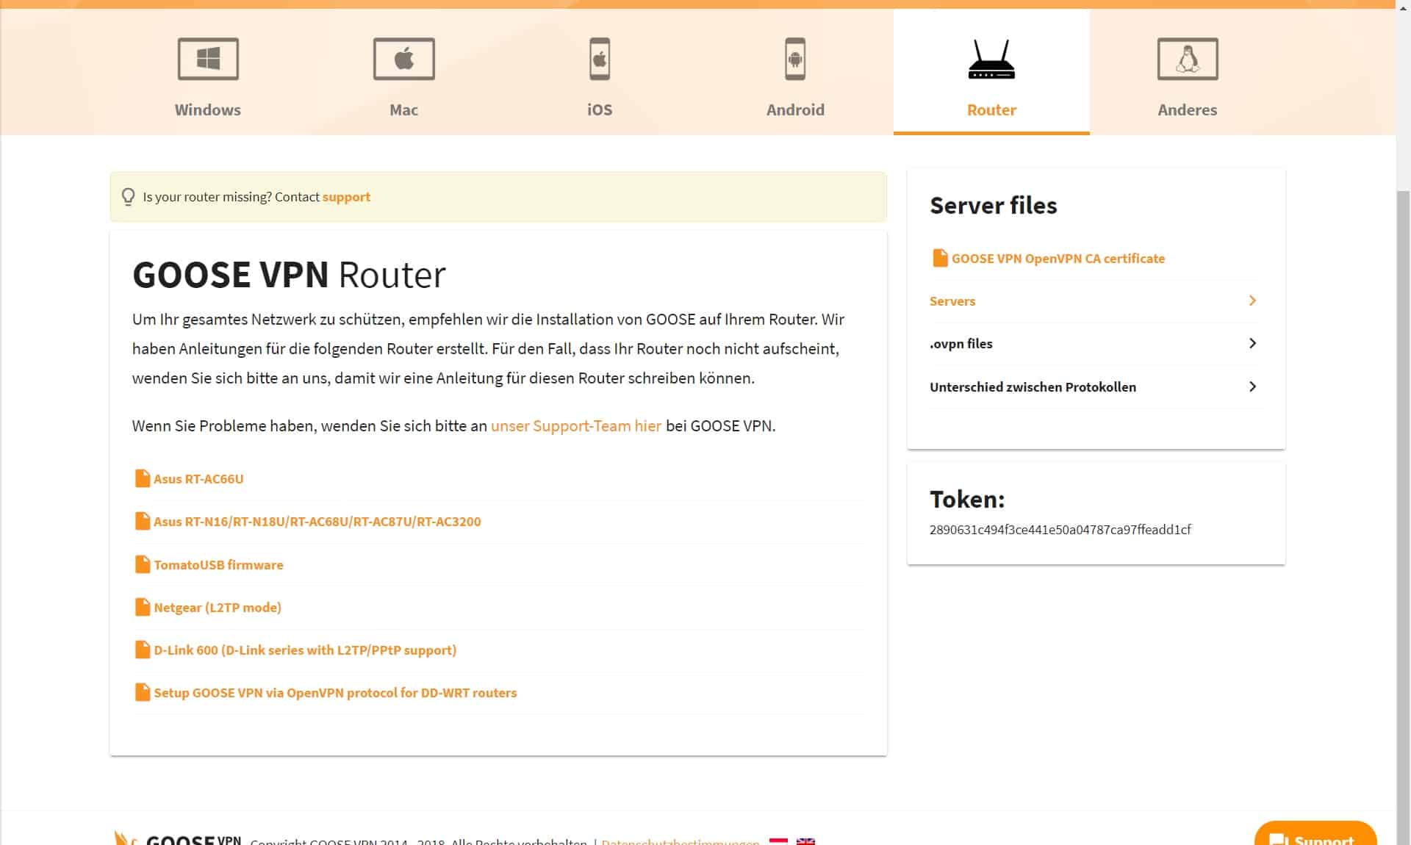Expand the Unterschied zwischen Protokollen chevron
1411x845 pixels.
click(1252, 386)
